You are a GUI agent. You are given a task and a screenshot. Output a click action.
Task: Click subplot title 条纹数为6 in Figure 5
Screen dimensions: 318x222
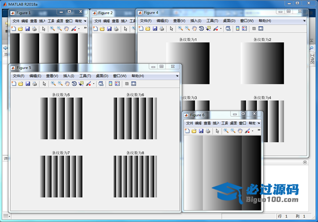click(x=135, y=95)
